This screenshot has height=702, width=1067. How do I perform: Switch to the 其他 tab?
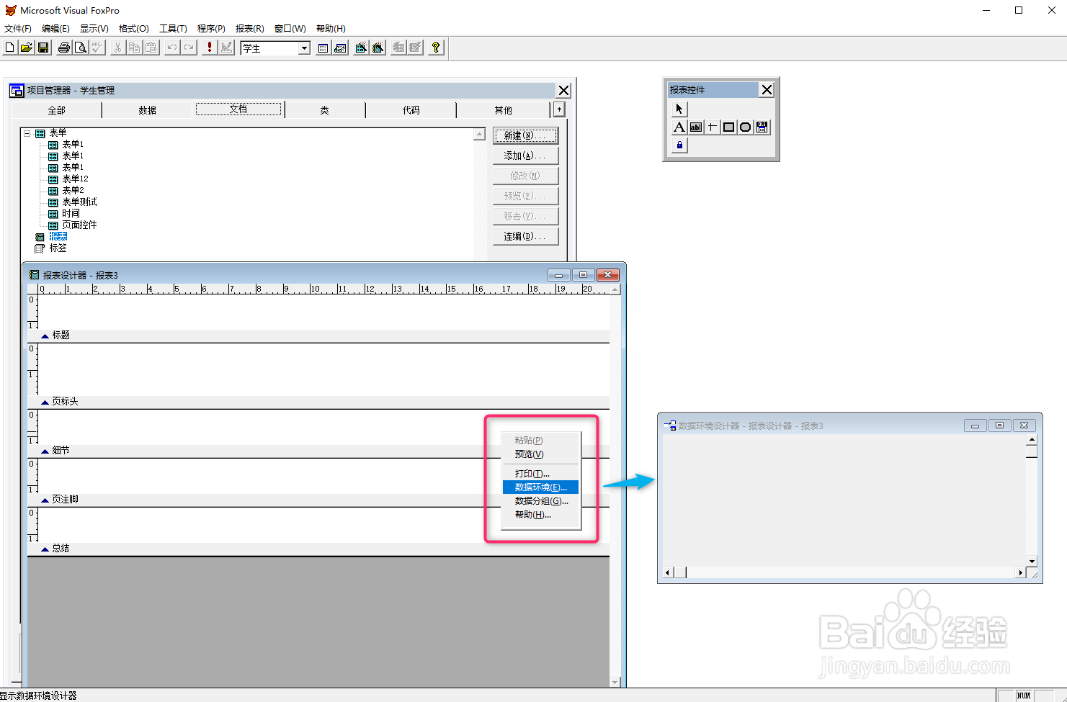(x=503, y=110)
